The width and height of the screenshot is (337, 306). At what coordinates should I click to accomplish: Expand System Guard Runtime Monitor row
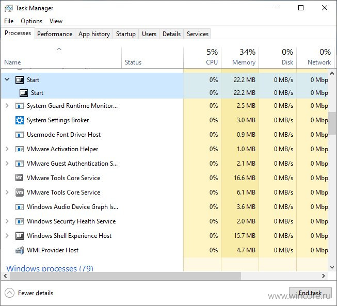tap(7, 105)
